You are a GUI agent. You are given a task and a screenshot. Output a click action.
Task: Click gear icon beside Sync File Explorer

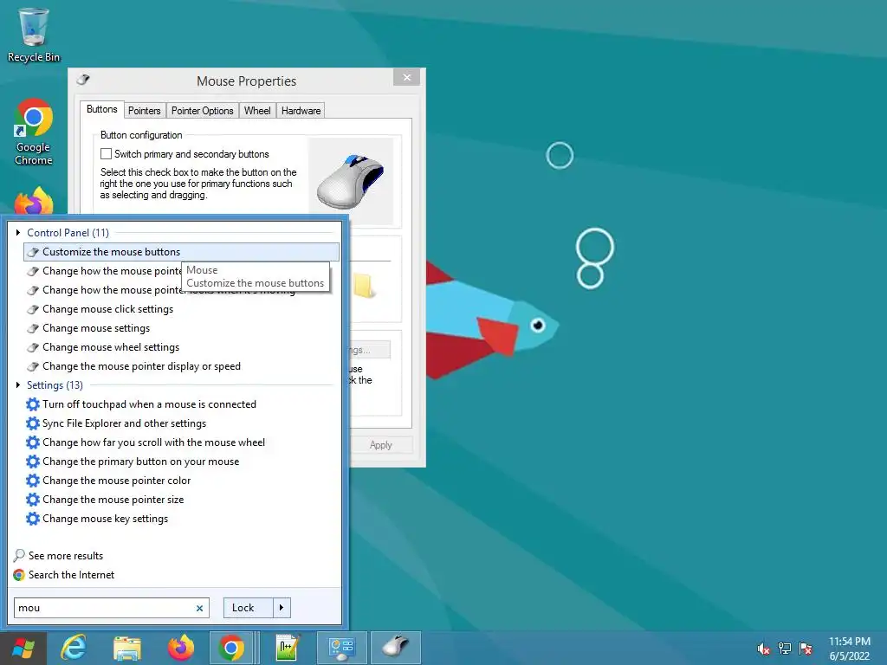tap(33, 423)
